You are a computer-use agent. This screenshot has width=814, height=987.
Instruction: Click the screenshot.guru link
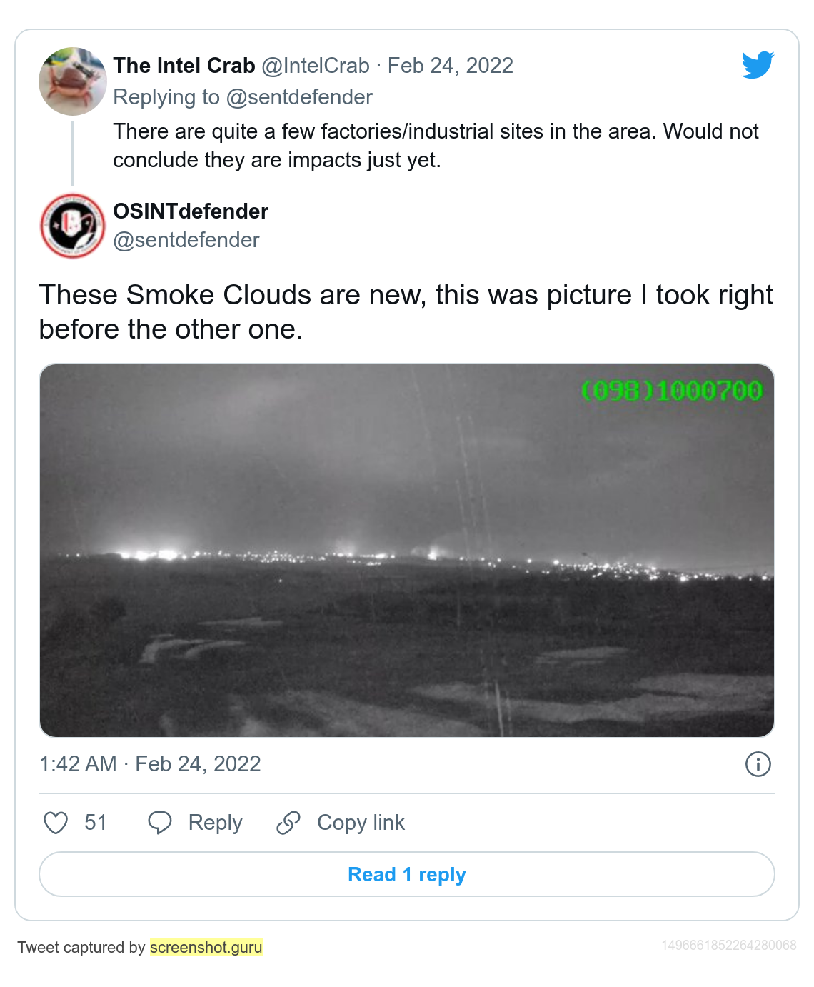pyautogui.click(x=206, y=947)
